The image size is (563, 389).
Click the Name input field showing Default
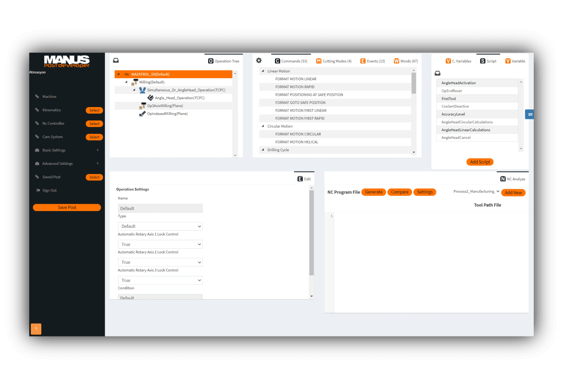pos(160,208)
